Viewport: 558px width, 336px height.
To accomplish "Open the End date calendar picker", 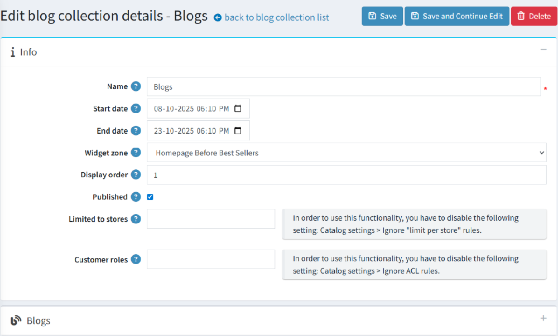I will (238, 131).
